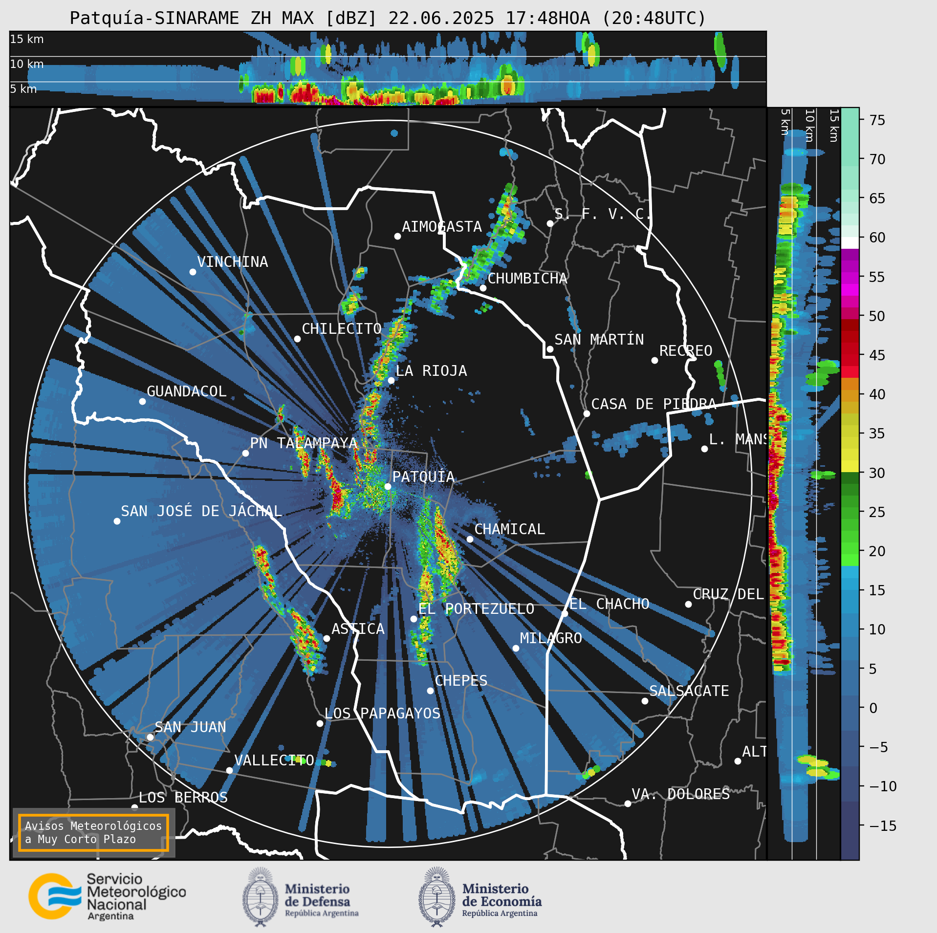This screenshot has height=933, width=937.
Task: Click the radar title text at top
Action: tap(388, 18)
